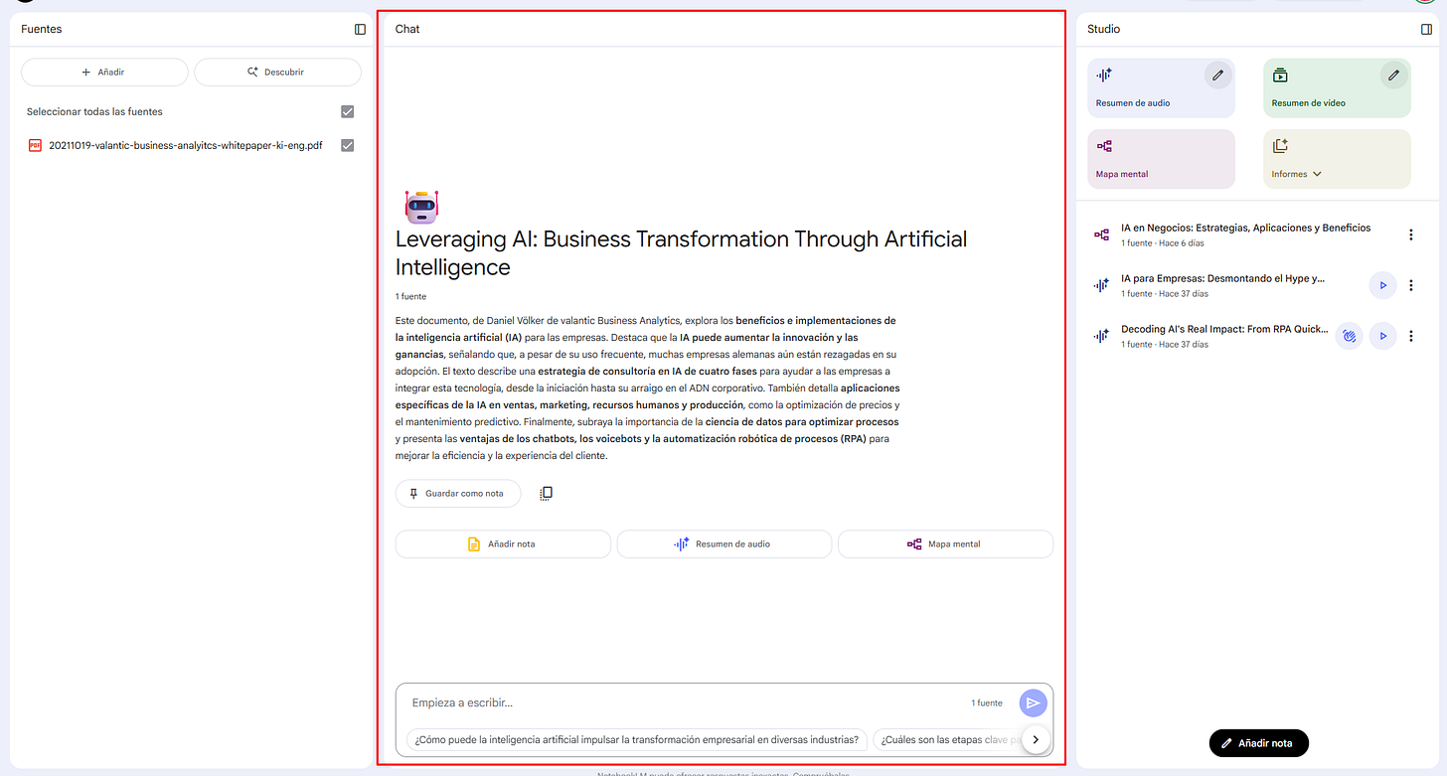
Task: Click the send message arrow button
Action: point(1034,702)
